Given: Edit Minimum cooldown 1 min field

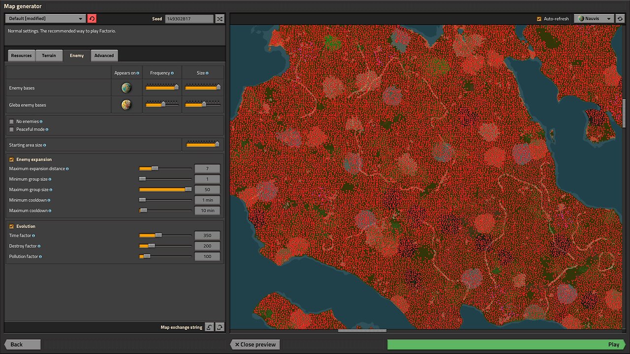Looking at the screenshot, I should pos(207,200).
